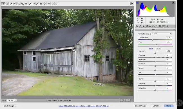Open the zoom level dropdown arrows
Viewport: 183px width, 109px height.
(15, 100)
